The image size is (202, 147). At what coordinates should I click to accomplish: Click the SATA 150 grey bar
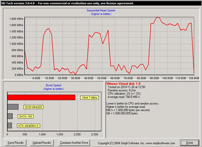[x=10, y=116]
